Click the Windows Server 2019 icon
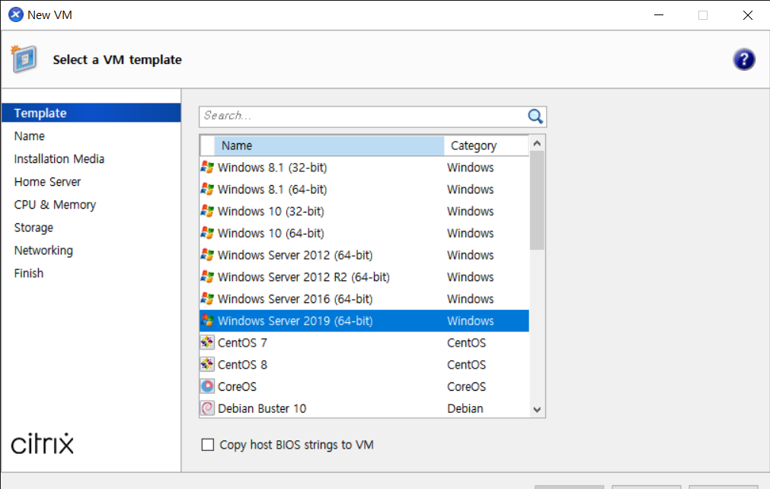The width and height of the screenshot is (770, 489). (207, 321)
